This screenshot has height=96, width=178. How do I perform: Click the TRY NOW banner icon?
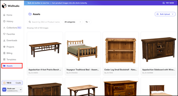164,3
